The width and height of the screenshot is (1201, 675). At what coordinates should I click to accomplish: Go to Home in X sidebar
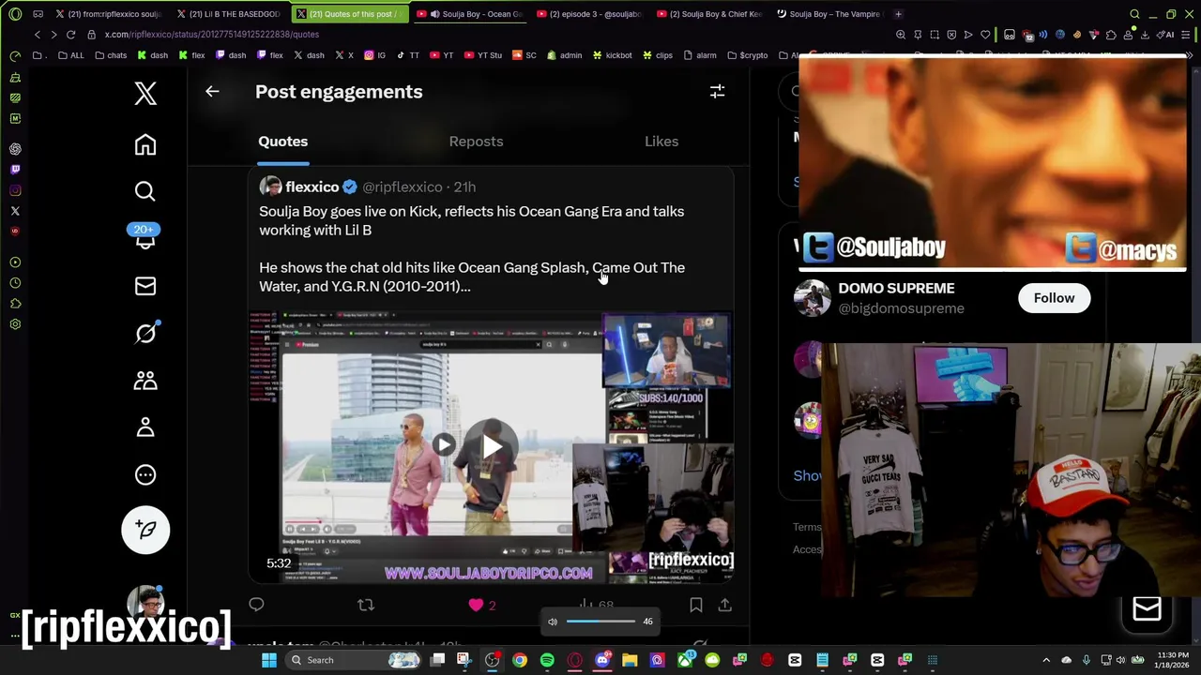(144, 144)
